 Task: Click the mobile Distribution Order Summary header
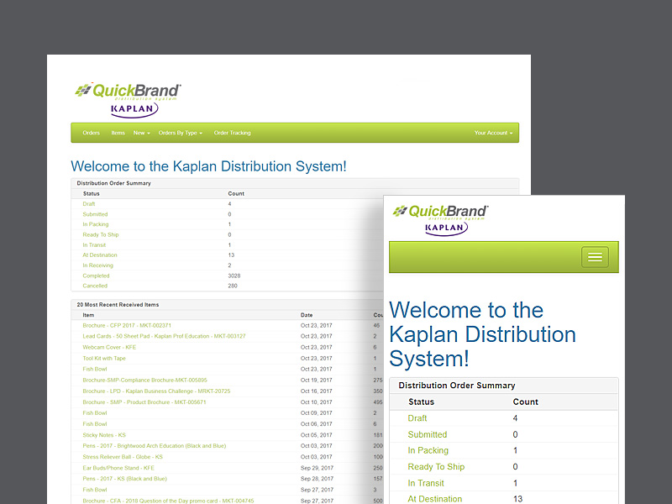click(457, 386)
